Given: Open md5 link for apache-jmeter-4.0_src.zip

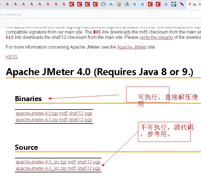Looking at the screenshot, I should click(x=72, y=168).
